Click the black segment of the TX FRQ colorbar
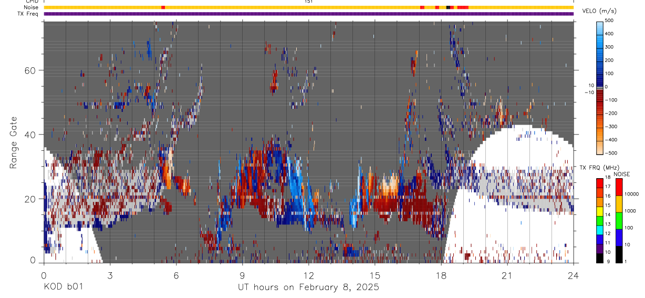The image size is (645, 298). click(599, 258)
